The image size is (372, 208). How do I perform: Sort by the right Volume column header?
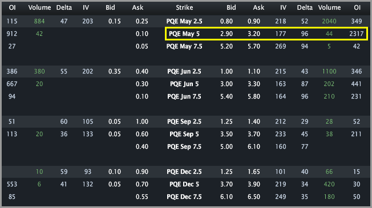point(329,7)
